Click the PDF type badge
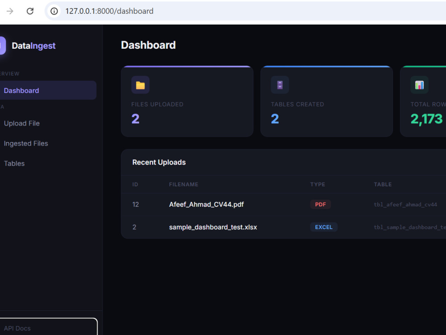The image size is (446, 335). (x=320, y=204)
